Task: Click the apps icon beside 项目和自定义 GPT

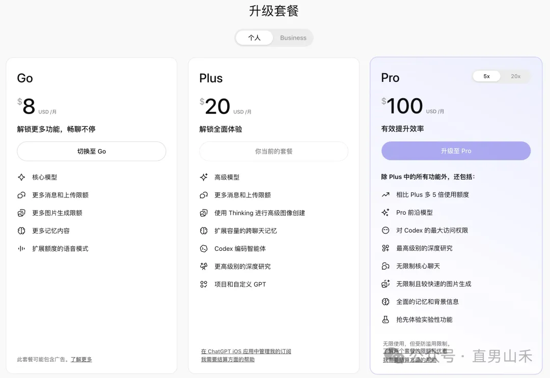Action: 204,284
